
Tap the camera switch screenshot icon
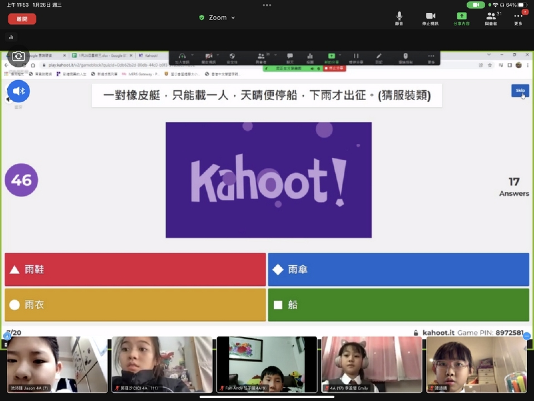pyautogui.click(x=18, y=56)
